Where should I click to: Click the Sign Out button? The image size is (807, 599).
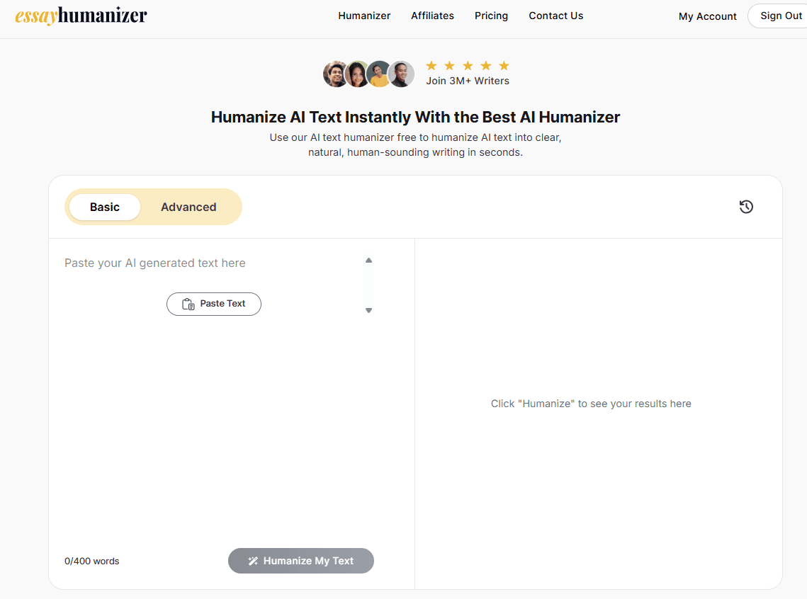tap(781, 16)
